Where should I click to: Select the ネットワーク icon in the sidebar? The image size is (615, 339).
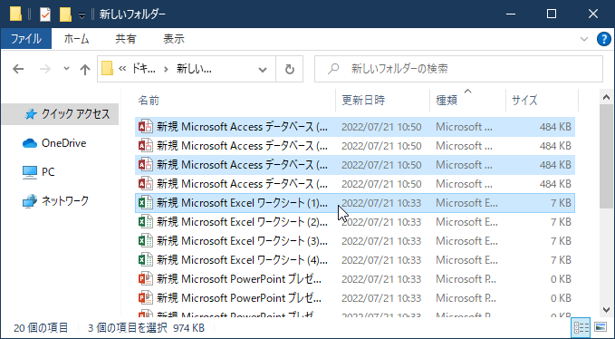pyautogui.click(x=30, y=201)
